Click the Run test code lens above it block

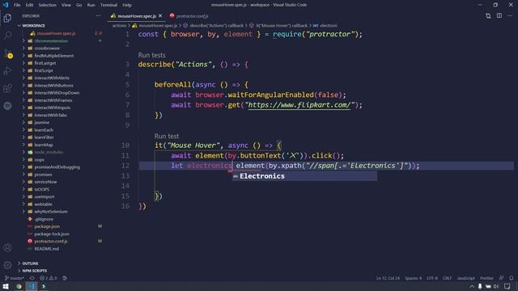pos(167,136)
